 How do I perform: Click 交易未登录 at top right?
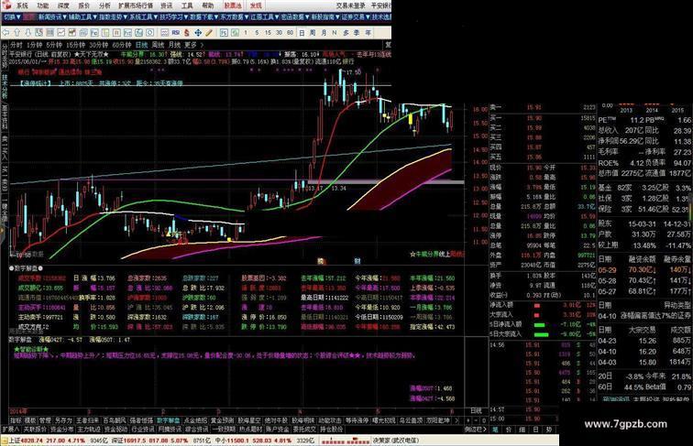(351, 5)
